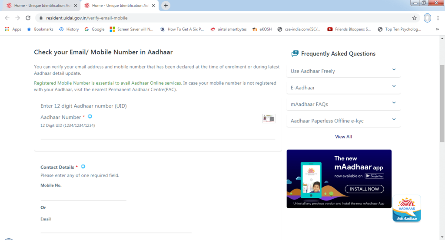Open the Apps grid shortcut in bookmarks bar
This screenshot has width=445, height=240.
[13, 29]
